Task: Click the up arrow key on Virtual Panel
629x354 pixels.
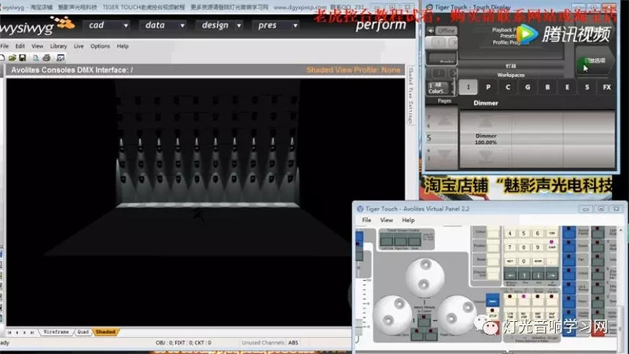Action: tap(524, 276)
